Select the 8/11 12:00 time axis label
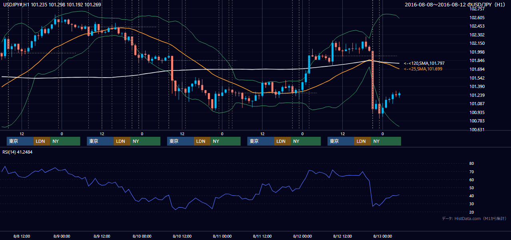Viewport: 511px width, 240px height. (262, 236)
